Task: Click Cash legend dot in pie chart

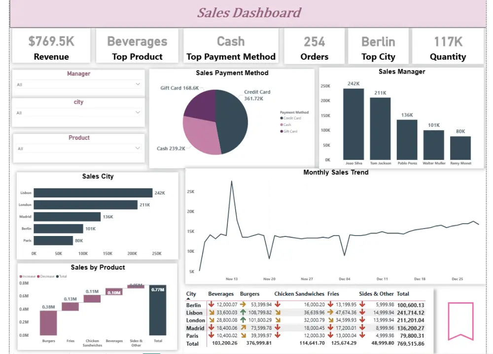Action: (282, 125)
